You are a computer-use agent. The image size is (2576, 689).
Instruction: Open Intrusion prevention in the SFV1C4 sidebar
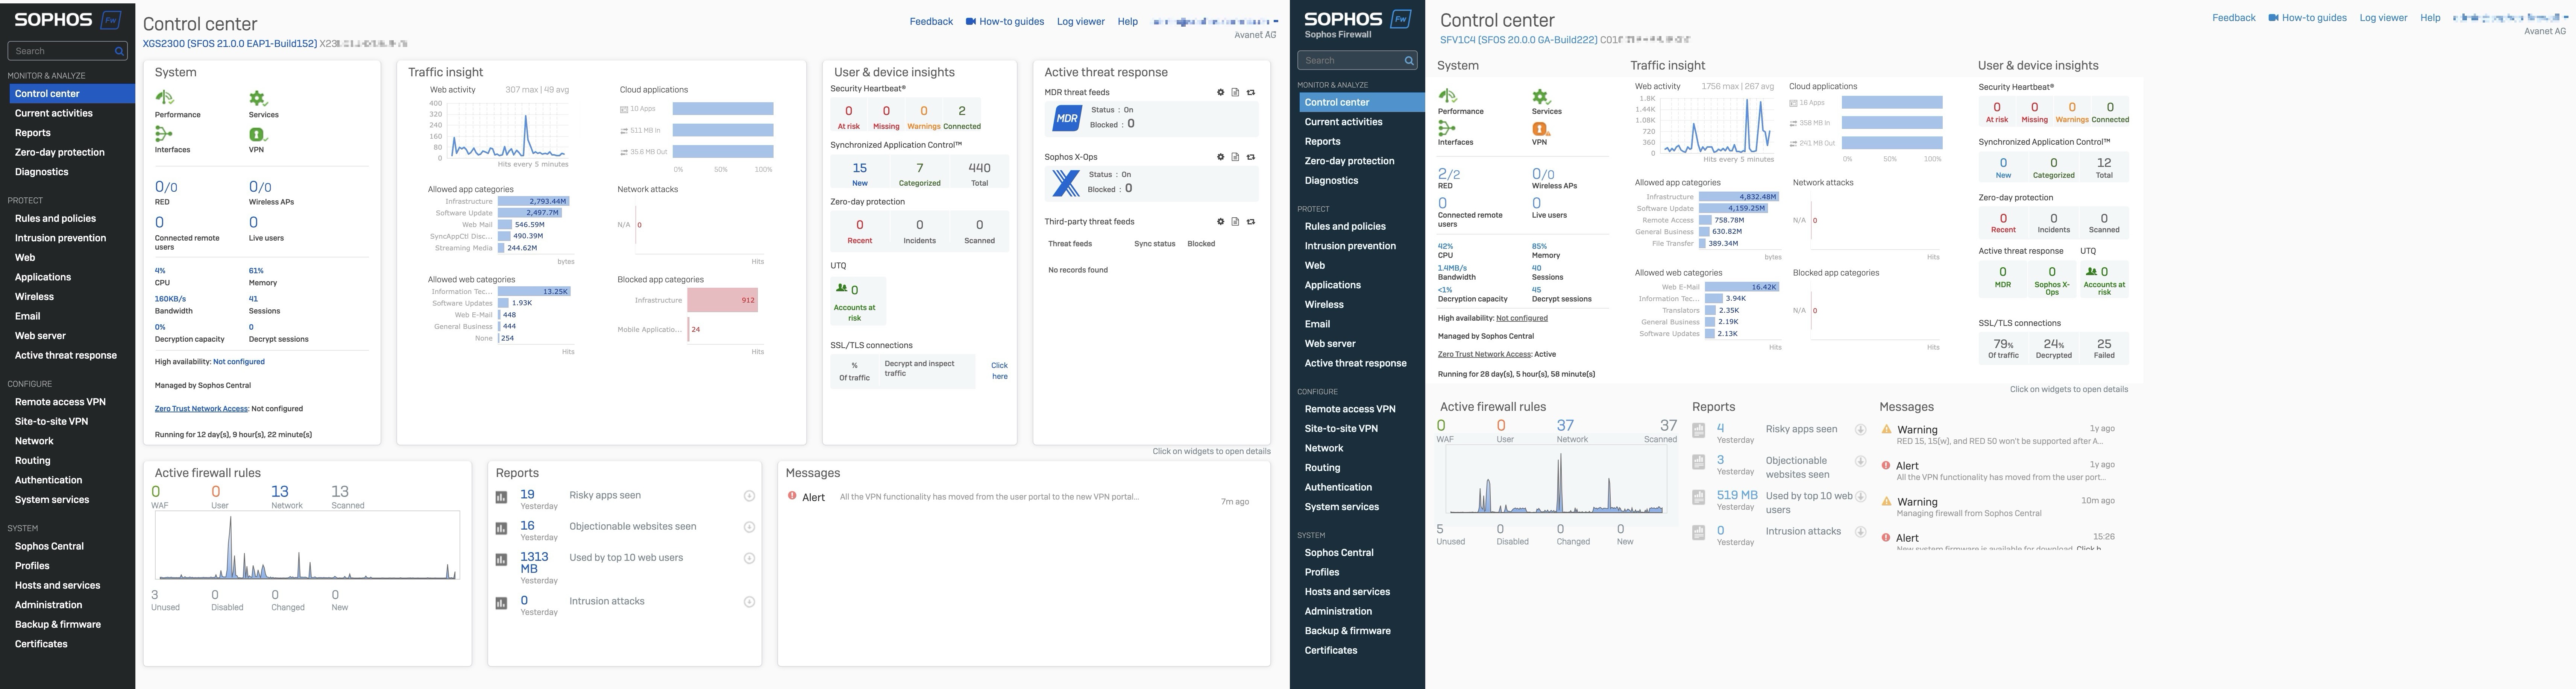tap(1350, 246)
